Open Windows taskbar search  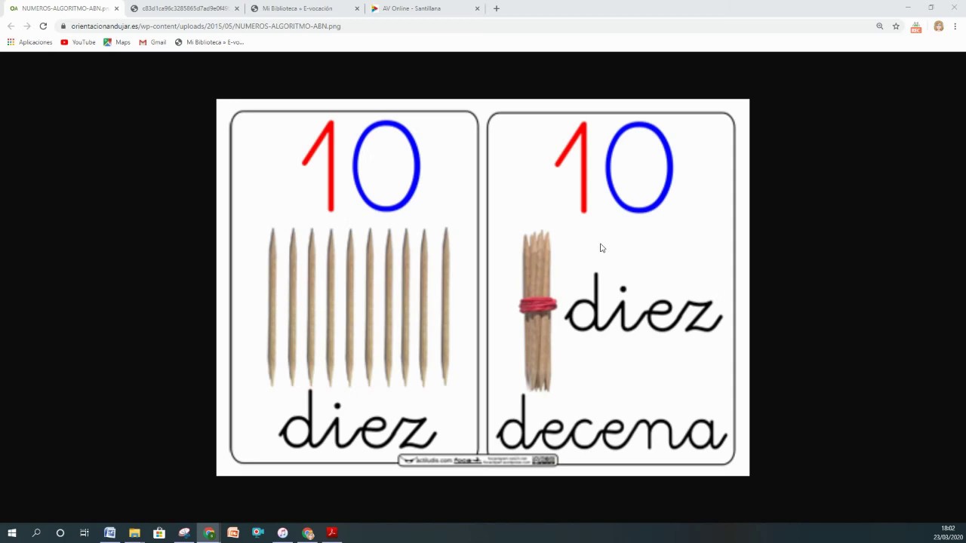36,532
